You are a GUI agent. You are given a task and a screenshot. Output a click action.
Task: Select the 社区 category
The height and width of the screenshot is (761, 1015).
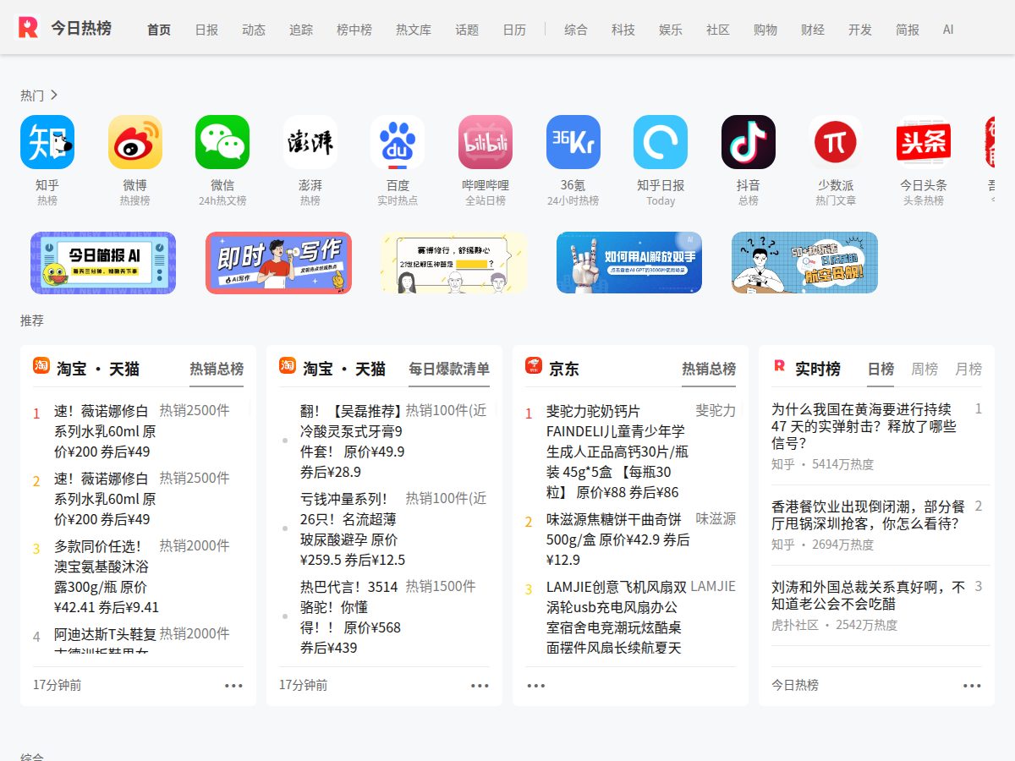pos(718,30)
